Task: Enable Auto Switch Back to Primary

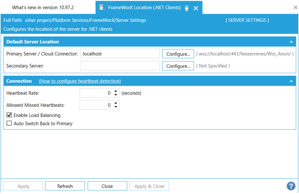Action: [9, 123]
